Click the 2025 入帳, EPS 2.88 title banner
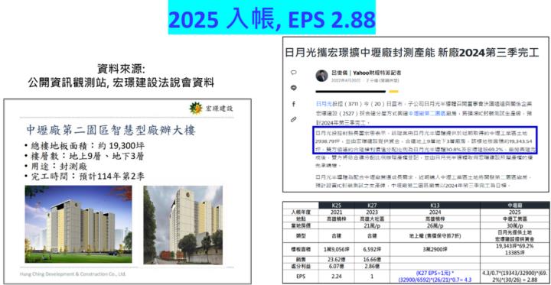551x285 pixels. pyautogui.click(x=272, y=18)
